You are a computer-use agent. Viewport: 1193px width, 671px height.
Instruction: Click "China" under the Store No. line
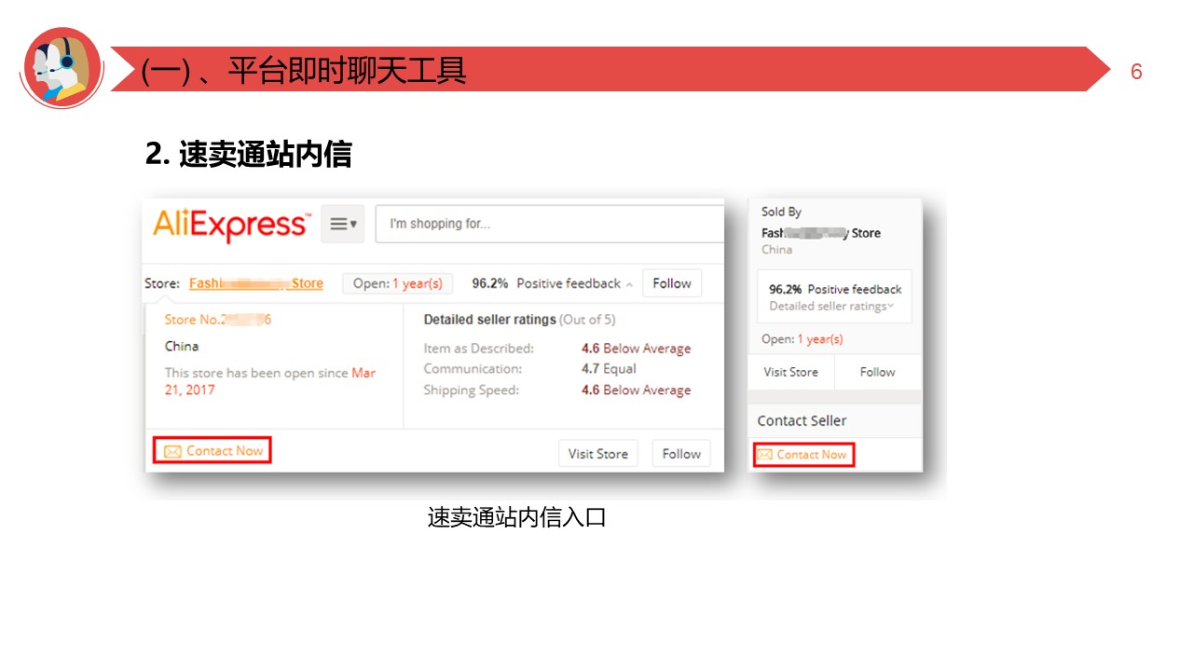[182, 346]
